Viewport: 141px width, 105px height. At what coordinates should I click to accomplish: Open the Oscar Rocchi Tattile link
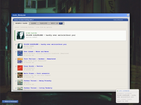pyautogui.click(x=33, y=66)
